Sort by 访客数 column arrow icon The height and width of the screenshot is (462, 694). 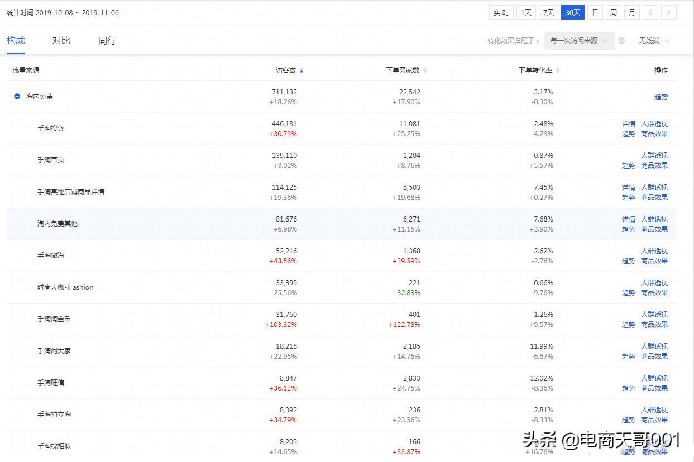[301, 70]
